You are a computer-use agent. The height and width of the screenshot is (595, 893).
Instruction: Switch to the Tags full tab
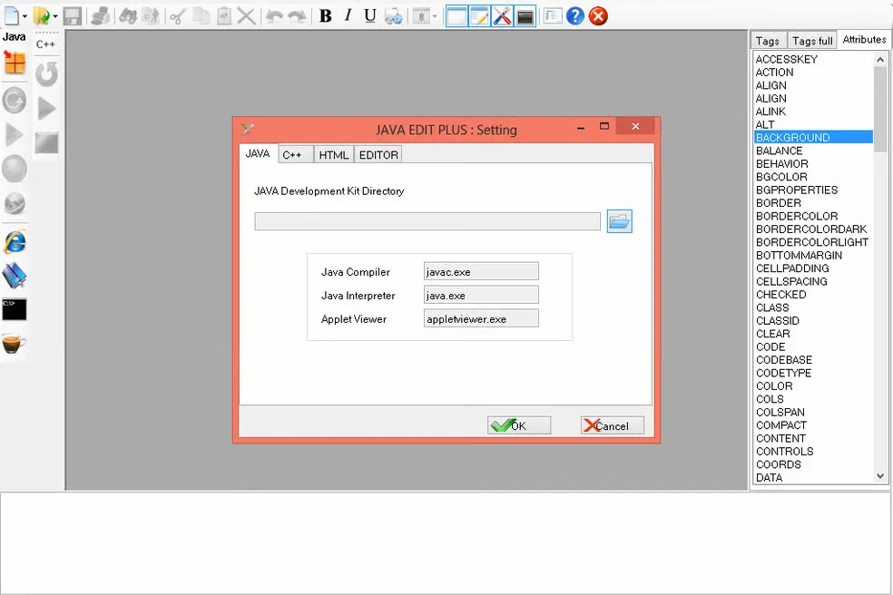pos(810,40)
